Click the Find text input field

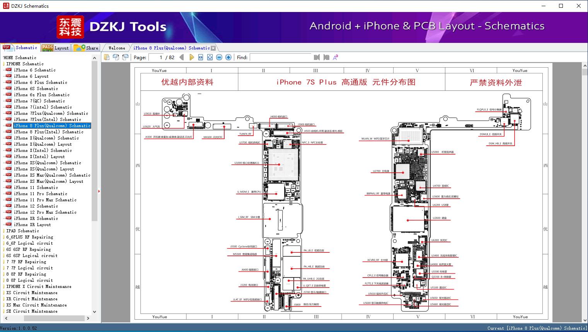[281, 57]
